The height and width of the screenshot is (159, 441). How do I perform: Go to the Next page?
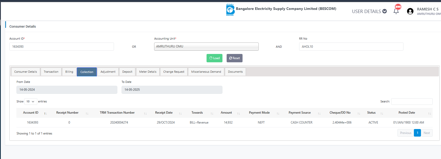(x=427, y=133)
